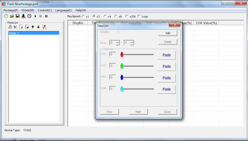
Task: Import a mode into ModeList
Action: (21, 27)
